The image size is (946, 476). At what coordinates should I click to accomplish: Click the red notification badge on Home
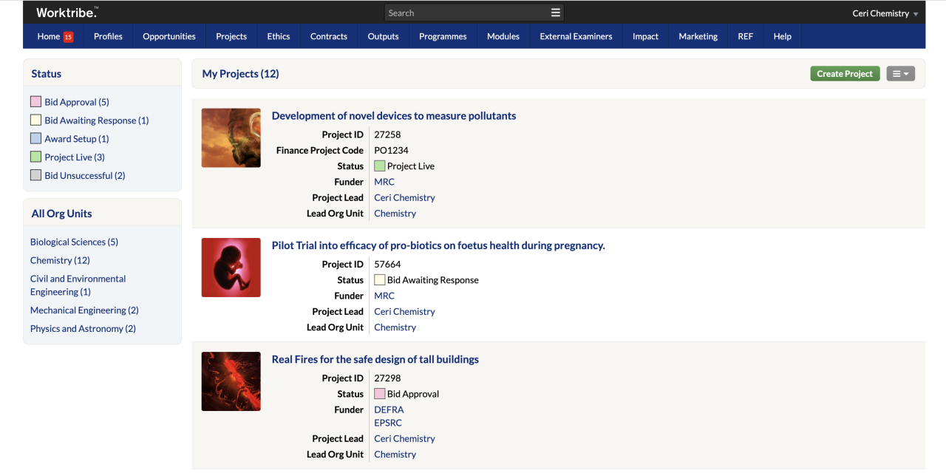(68, 37)
